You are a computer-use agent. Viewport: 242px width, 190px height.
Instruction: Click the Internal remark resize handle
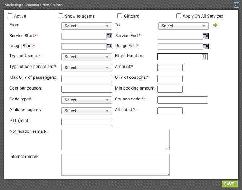pos(168,174)
